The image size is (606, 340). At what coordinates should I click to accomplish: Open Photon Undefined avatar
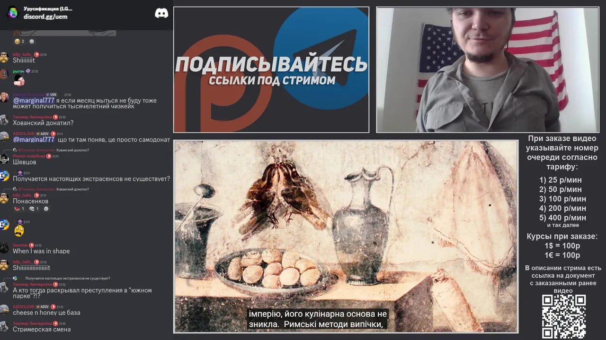[4, 159]
